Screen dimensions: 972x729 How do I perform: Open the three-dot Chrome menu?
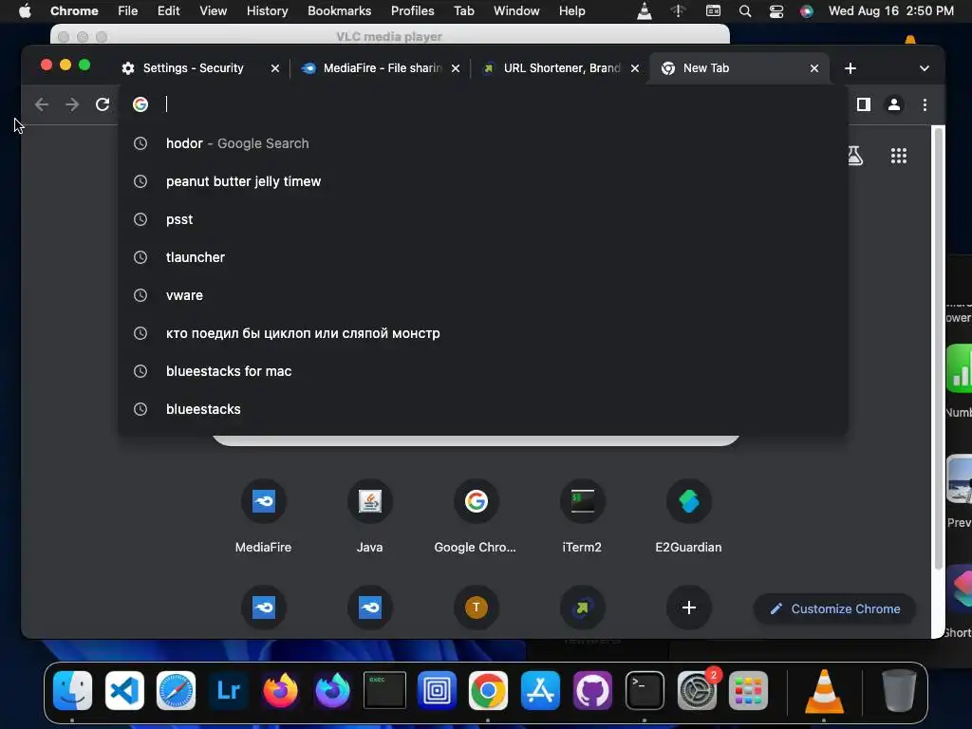point(925,104)
